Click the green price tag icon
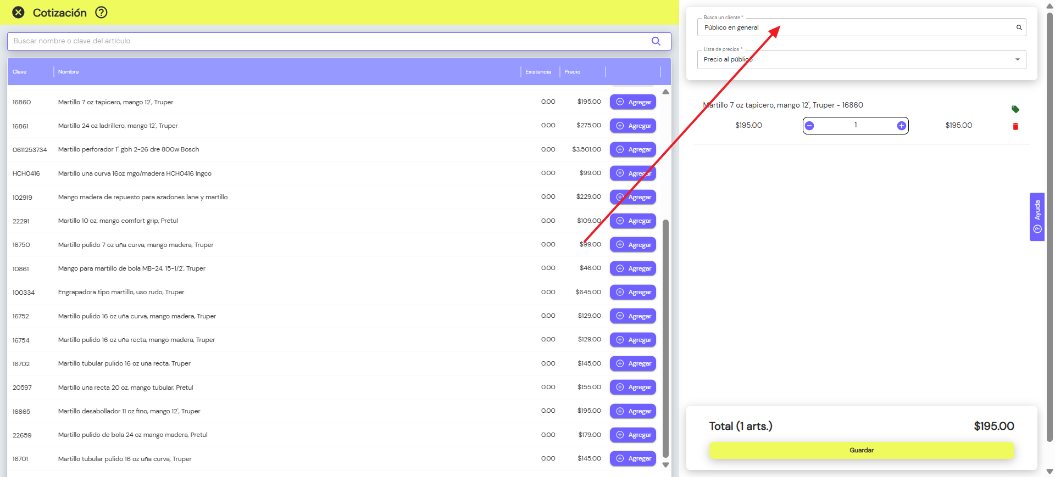The width and height of the screenshot is (1055, 477). click(x=1015, y=109)
